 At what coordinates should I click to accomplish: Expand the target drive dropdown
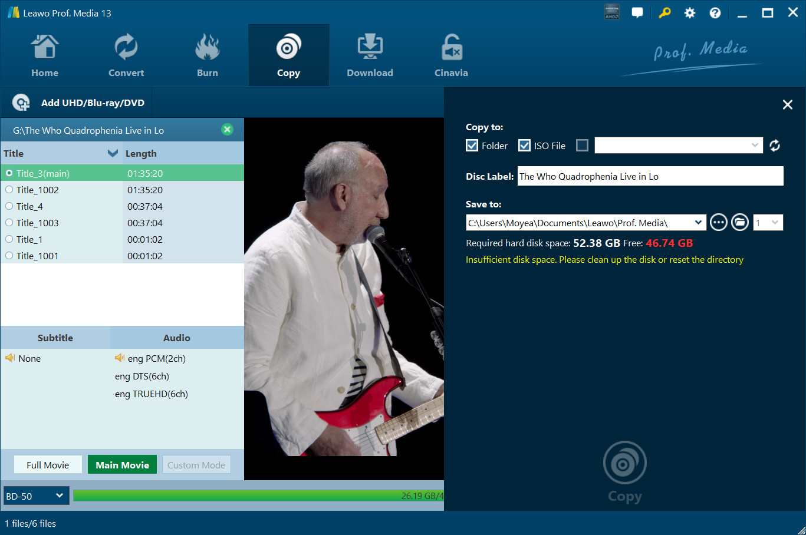[x=754, y=146]
